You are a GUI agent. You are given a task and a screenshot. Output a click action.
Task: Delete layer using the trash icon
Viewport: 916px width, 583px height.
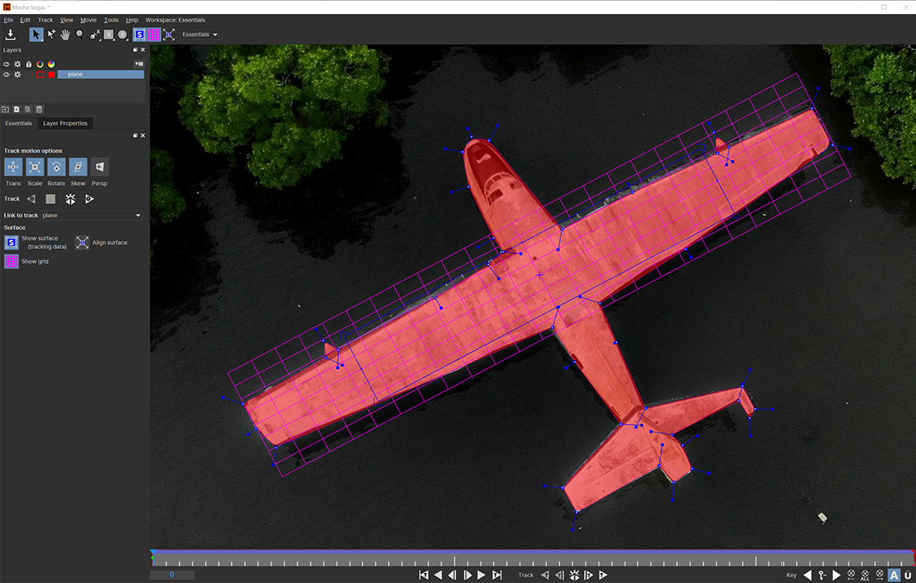[x=39, y=109]
